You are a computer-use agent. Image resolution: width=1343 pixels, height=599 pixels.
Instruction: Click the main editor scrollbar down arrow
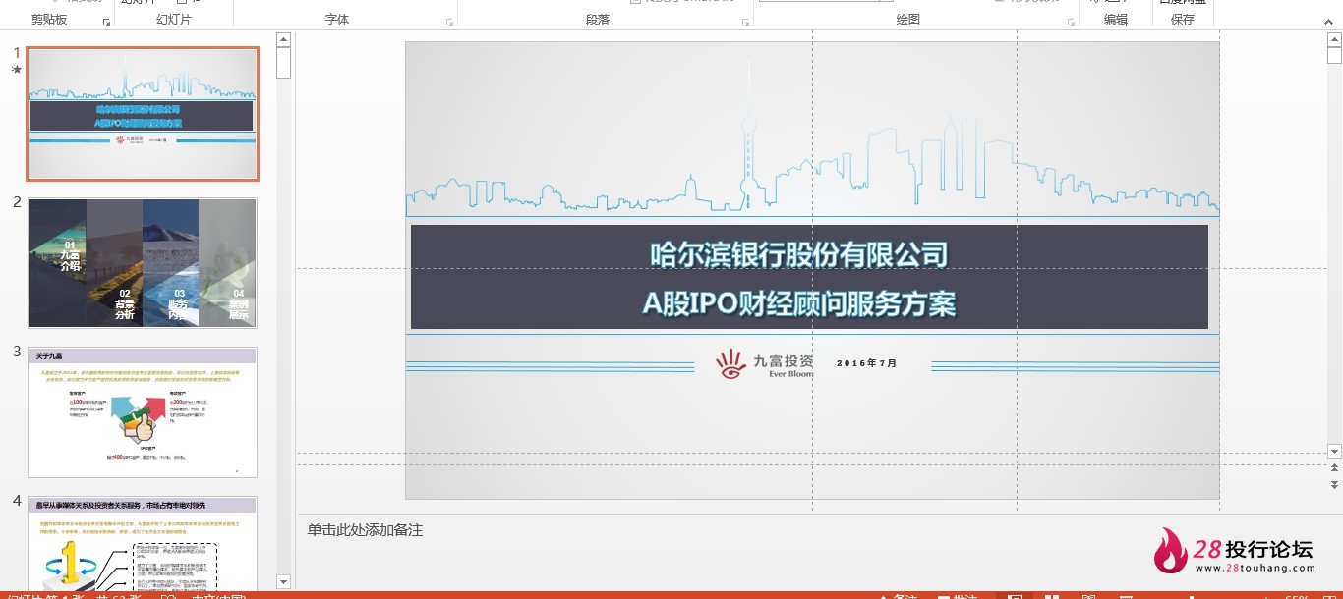pyautogui.click(x=1334, y=451)
